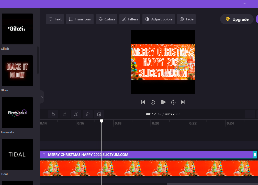Select the Glow effect thumbnail
The height and width of the screenshot is (185, 258).
click(x=17, y=71)
